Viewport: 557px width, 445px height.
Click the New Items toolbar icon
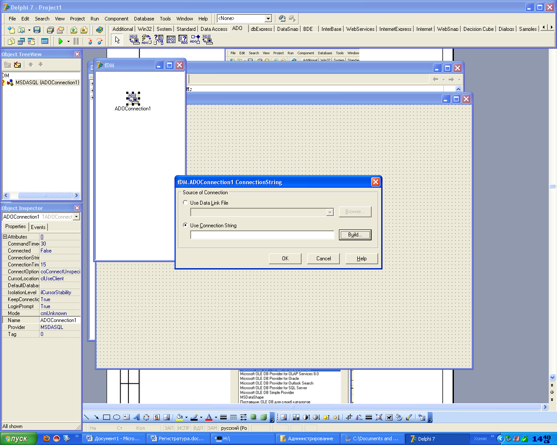(11, 30)
